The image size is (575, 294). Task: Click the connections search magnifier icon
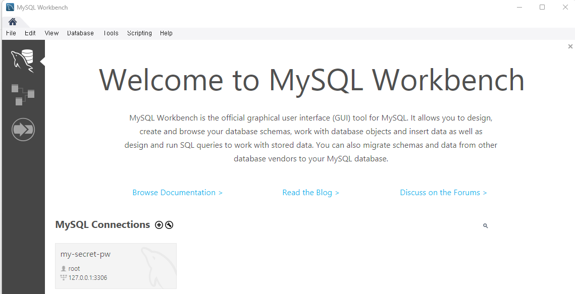486,226
